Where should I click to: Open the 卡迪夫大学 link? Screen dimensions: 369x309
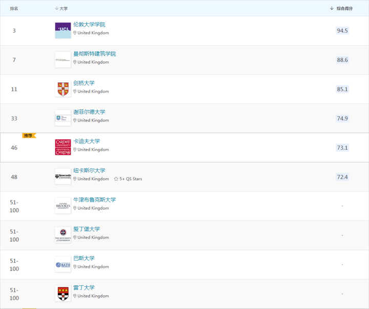tap(87, 141)
